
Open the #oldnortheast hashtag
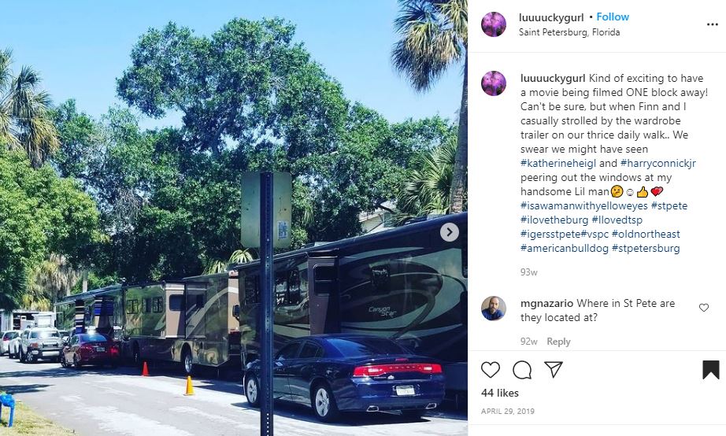tap(646, 234)
